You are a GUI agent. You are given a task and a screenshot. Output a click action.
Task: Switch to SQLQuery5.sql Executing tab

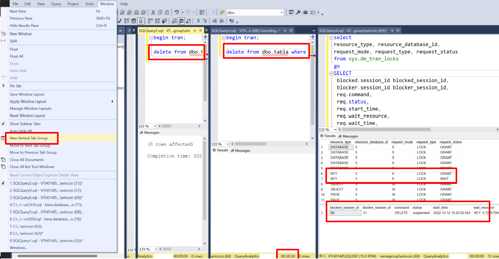tap(246, 31)
